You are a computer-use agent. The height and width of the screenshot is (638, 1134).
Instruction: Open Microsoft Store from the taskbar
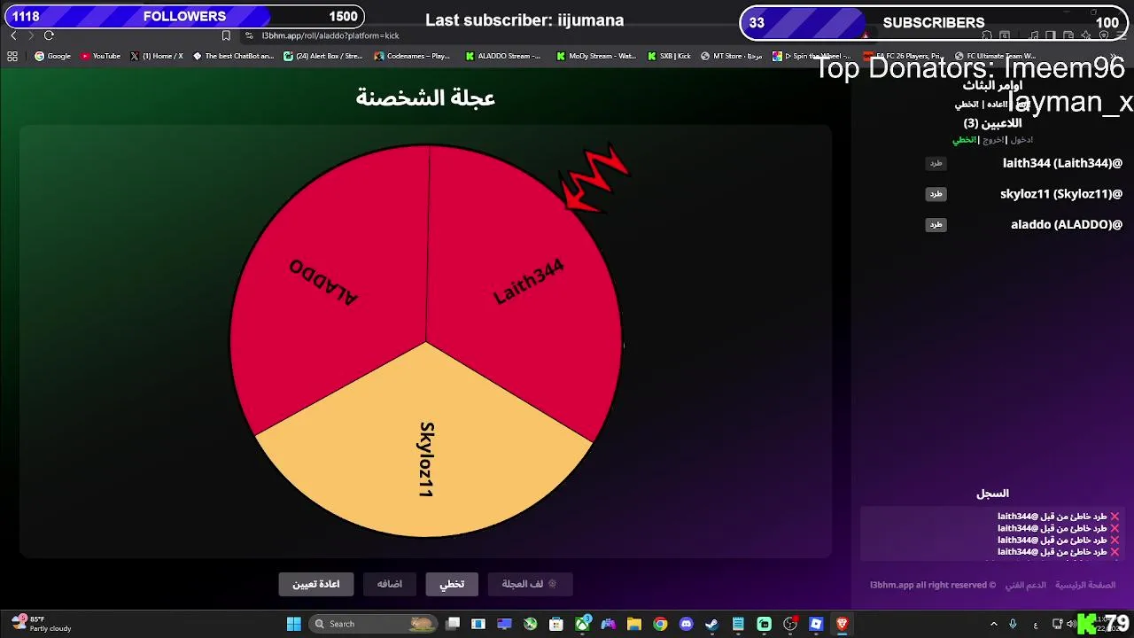[556, 624]
